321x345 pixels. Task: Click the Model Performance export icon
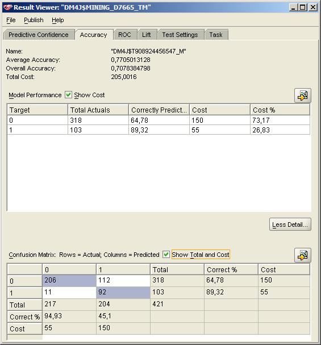302,95
